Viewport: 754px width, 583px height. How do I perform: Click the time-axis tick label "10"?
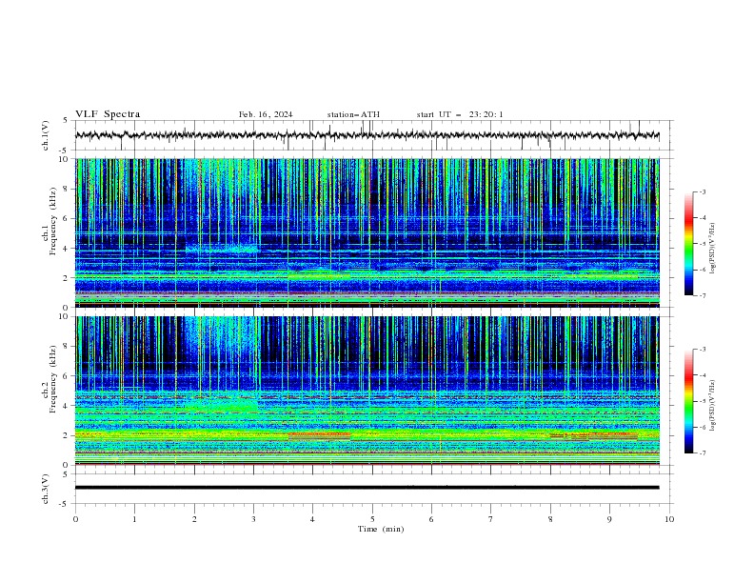tap(669, 519)
